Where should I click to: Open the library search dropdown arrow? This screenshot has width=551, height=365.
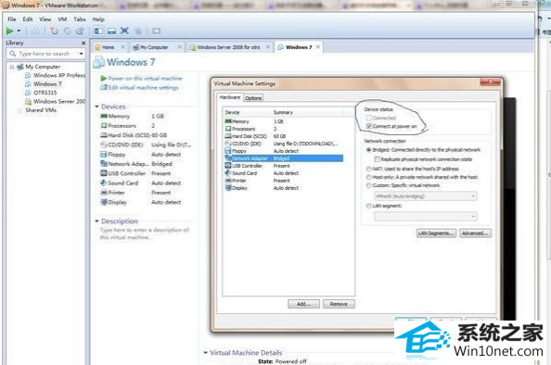(x=82, y=54)
